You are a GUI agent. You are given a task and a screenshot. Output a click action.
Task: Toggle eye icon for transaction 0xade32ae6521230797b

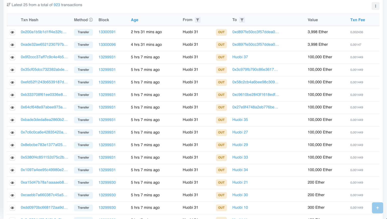coord(12,45)
